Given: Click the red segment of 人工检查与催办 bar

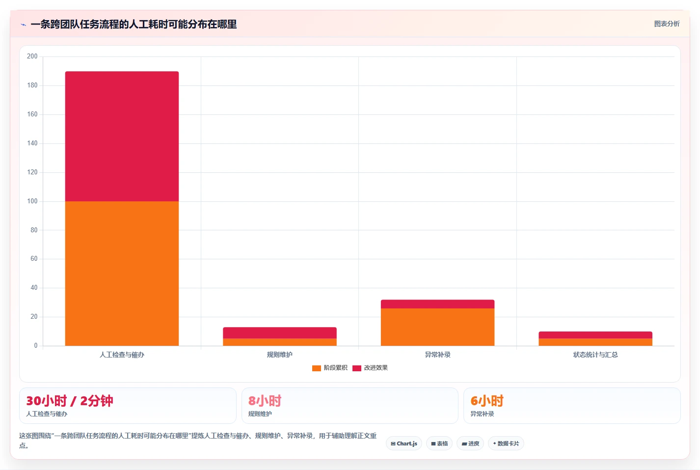Looking at the screenshot, I should tap(122, 137).
